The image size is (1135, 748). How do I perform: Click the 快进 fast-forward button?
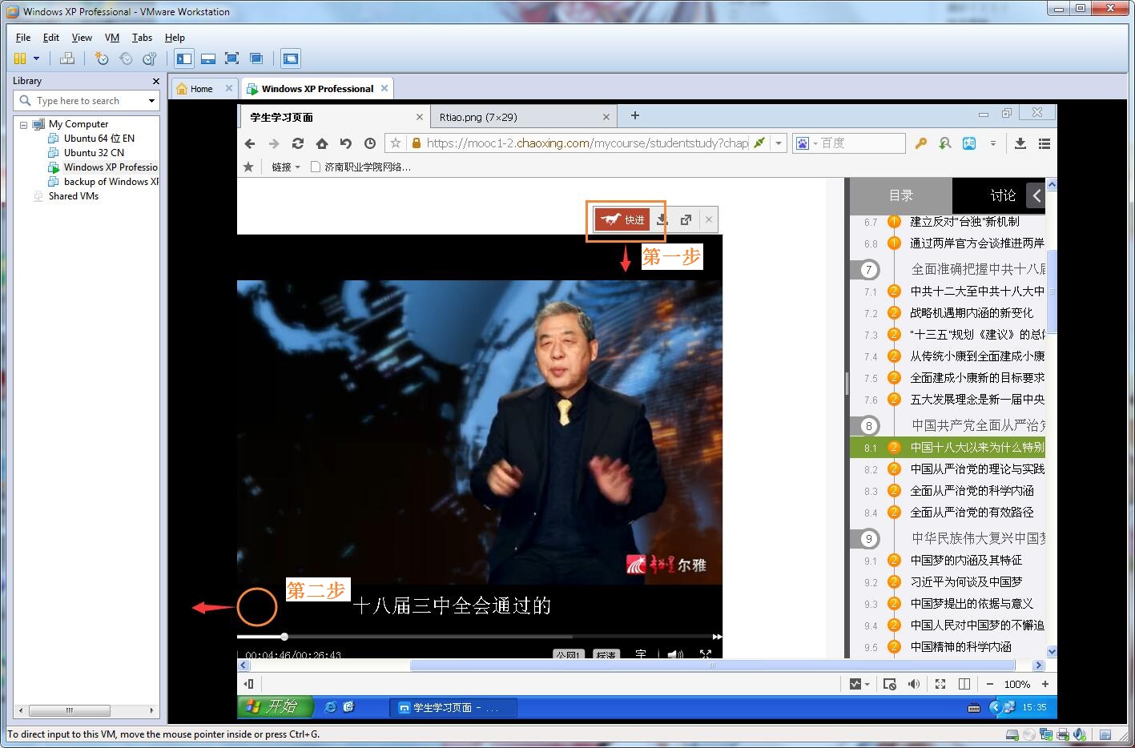tap(622, 219)
